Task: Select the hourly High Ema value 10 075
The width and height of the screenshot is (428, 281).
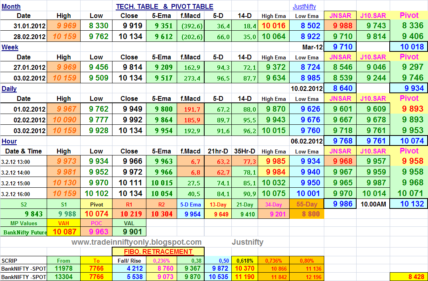Action: 274,193
